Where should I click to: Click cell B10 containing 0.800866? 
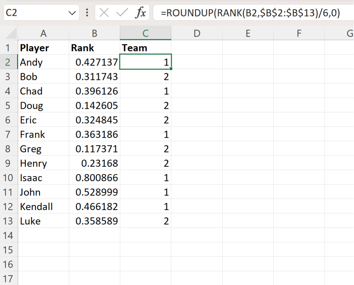(x=94, y=177)
